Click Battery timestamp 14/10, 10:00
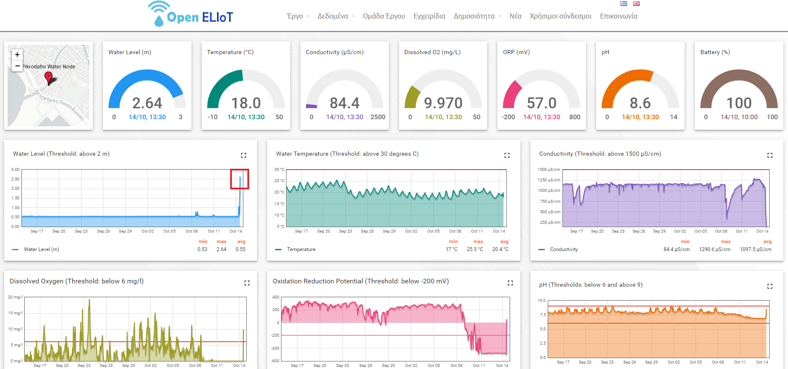Viewport: 788px width, 369px height. (x=739, y=117)
